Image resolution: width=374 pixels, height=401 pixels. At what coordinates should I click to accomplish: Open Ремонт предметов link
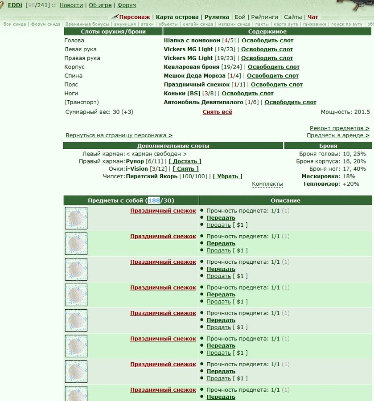pyautogui.click(x=340, y=128)
